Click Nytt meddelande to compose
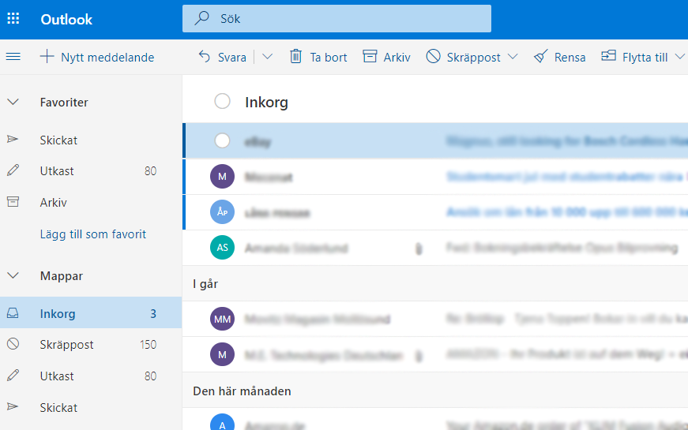Viewport: 688px width, 430px height. [x=97, y=57]
